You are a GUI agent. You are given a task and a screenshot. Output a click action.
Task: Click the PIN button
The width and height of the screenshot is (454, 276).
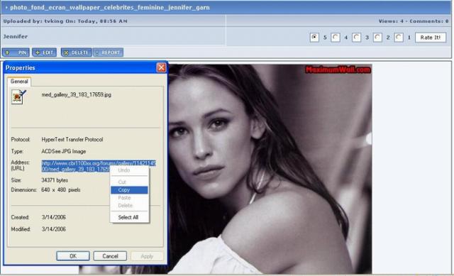tap(16, 53)
